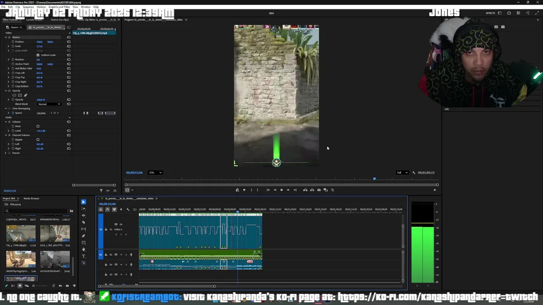Enable voice-over record on track A1
Image resolution: width=543 pixels, height=305 pixels.
(131, 255)
